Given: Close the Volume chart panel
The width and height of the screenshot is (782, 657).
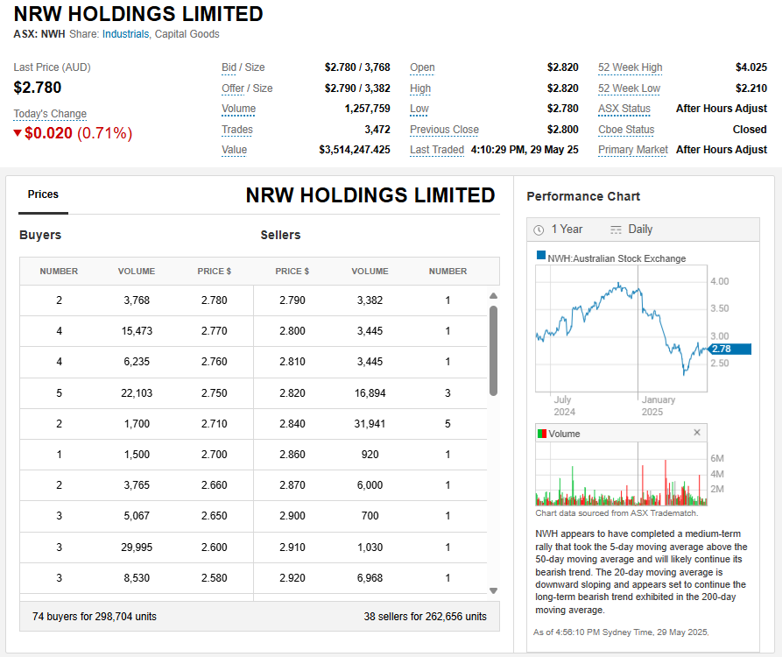Looking at the screenshot, I should [x=697, y=433].
